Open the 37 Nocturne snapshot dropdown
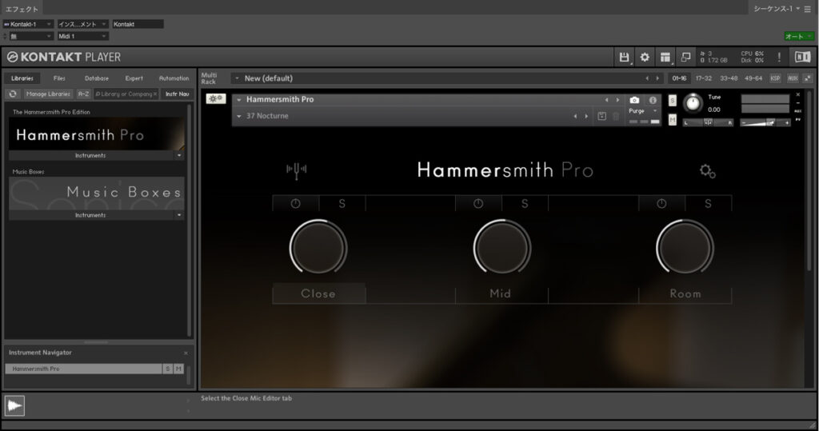This screenshot has height=431, width=819. pos(240,117)
